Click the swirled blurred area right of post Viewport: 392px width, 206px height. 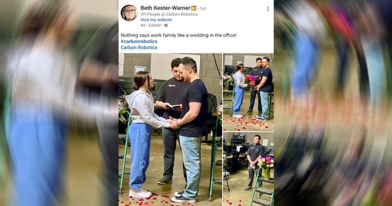[x=333, y=103]
